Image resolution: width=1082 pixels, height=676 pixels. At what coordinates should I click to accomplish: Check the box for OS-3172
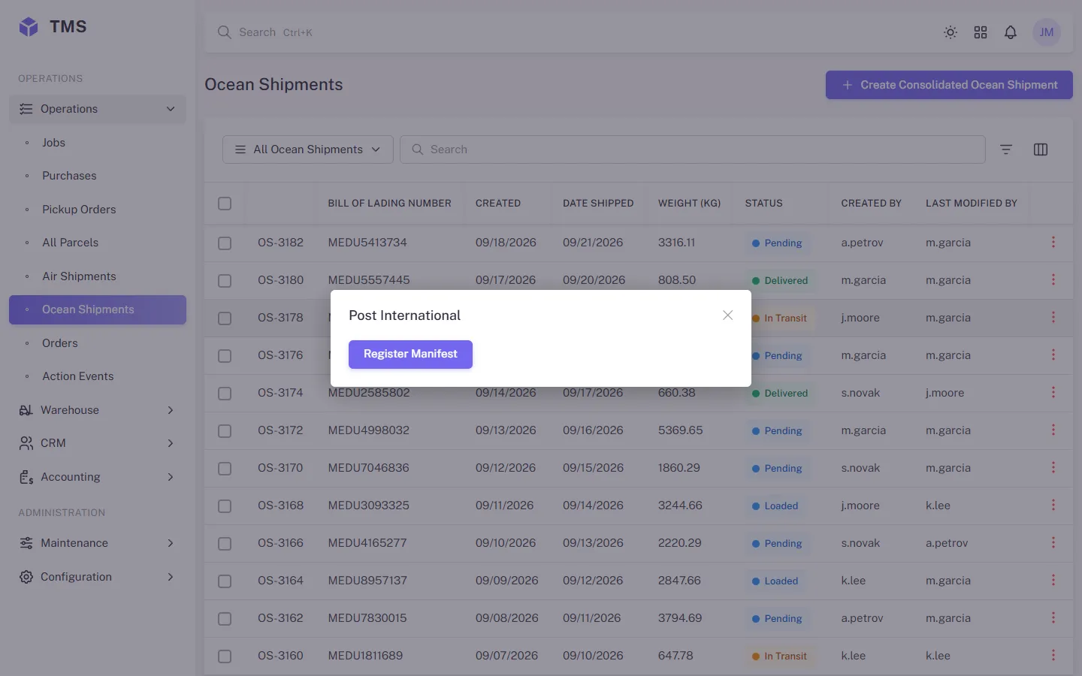point(225,431)
